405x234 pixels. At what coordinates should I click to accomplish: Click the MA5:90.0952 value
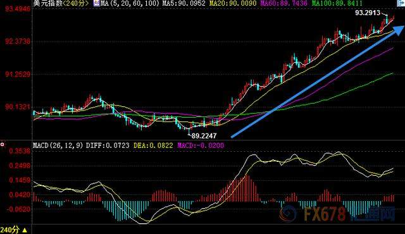[x=184, y=3]
